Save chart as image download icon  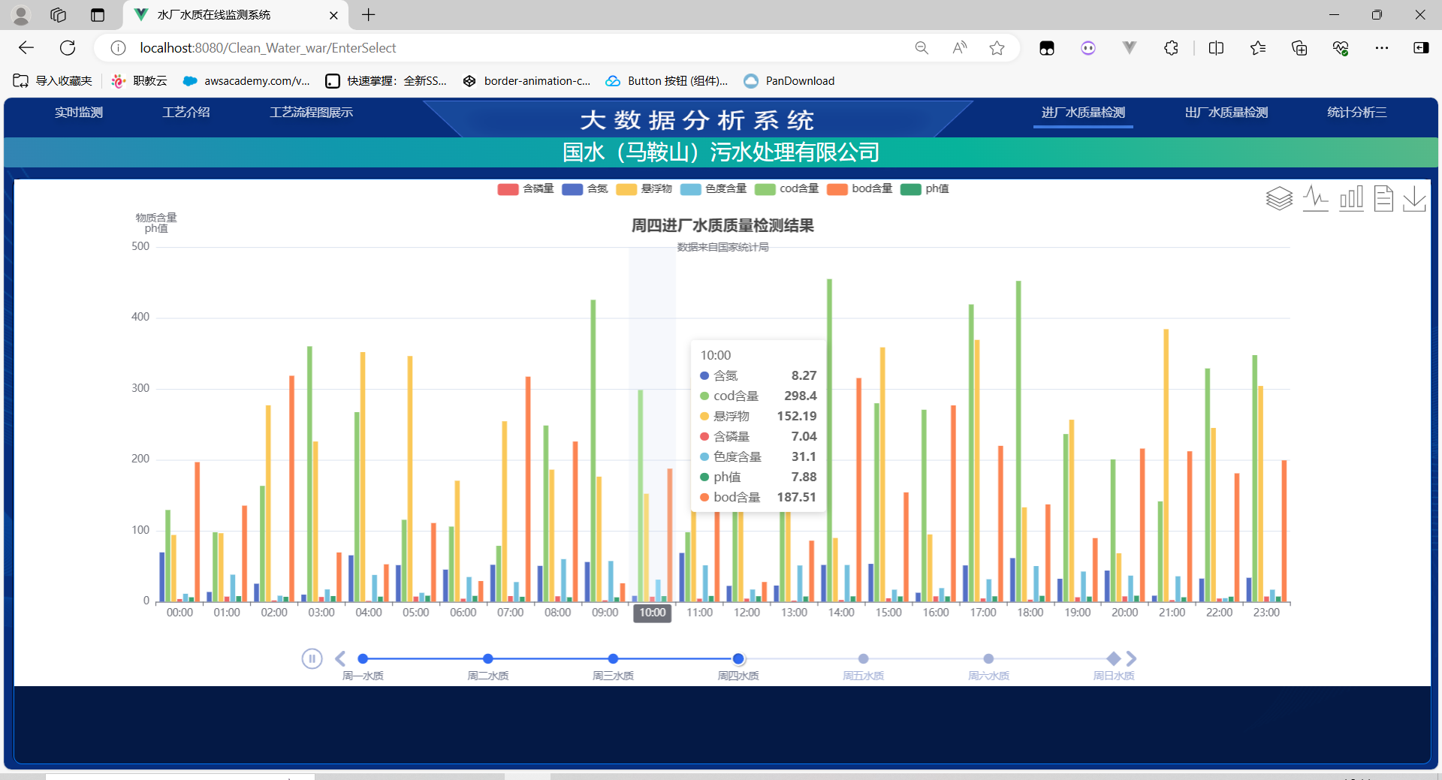click(x=1414, y=198)
